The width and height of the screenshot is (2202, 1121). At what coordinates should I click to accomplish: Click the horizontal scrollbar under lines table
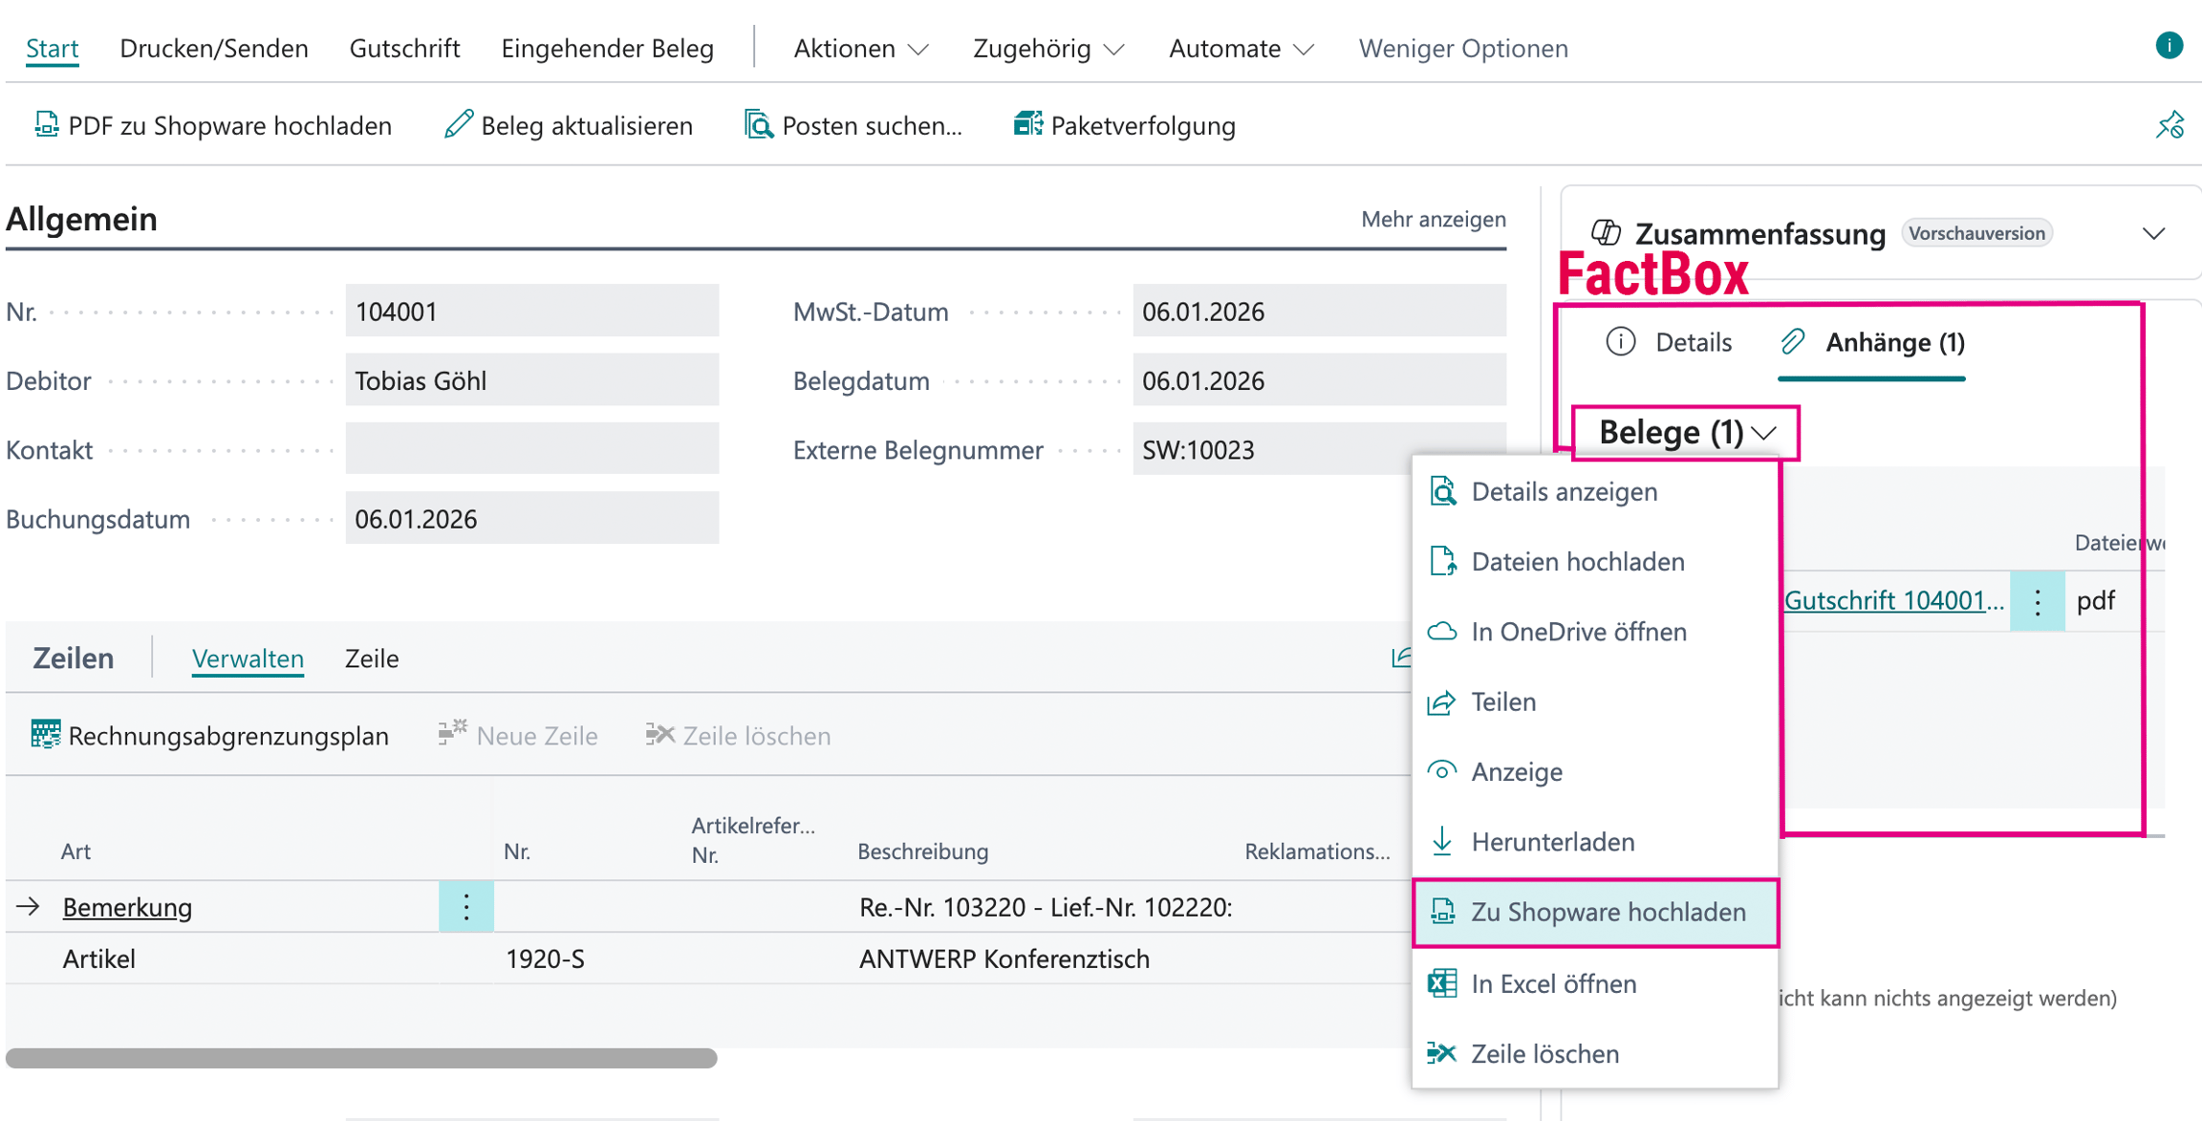pos(361,1058)
